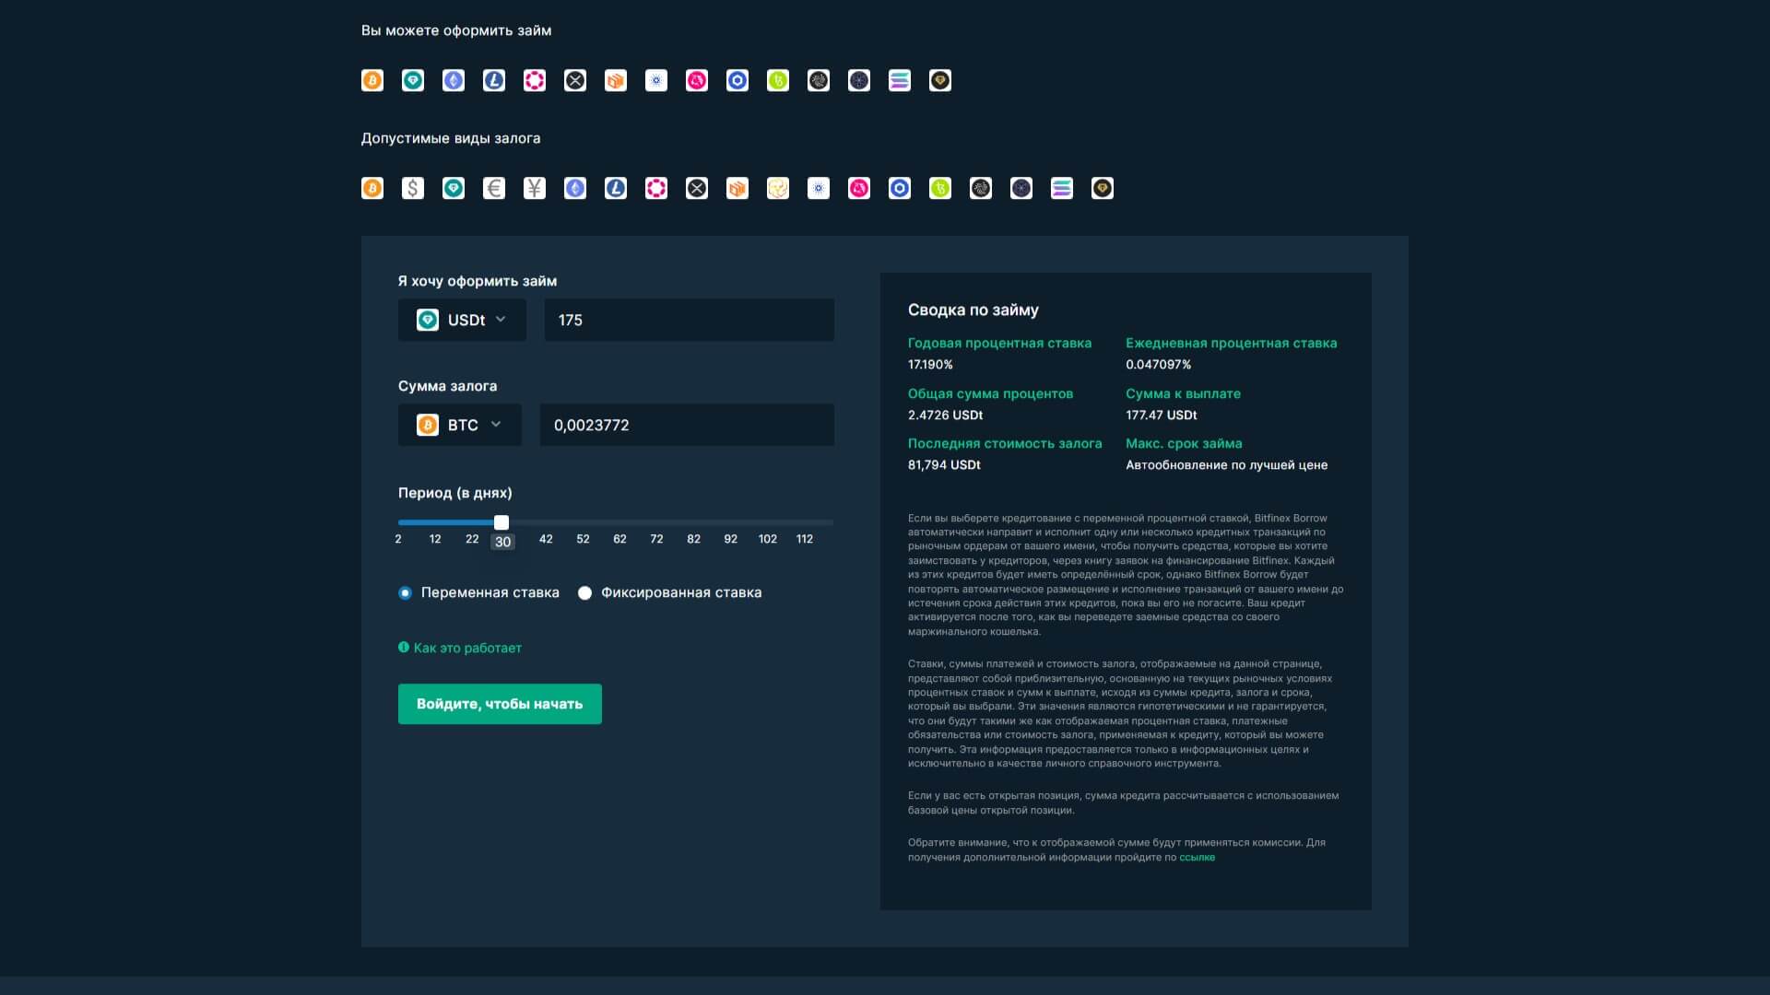Click the loan amount field showing 175
Image resolution: width=1770 pixels, height=995 pixels.
[689, 320]
